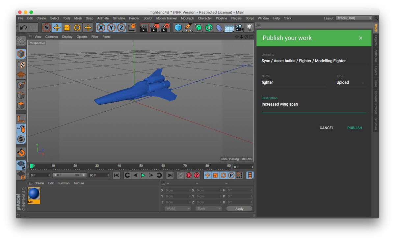Screen dimensions: 395x241
Task: Click the Render View icon
Action: [x=144, y=28]
